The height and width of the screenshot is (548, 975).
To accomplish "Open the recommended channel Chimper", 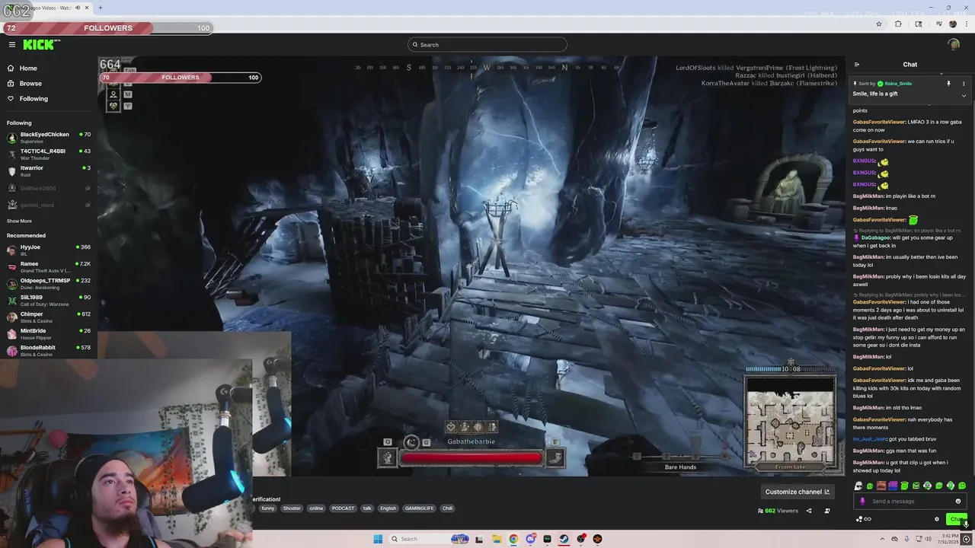I will [x=49, y=317].
